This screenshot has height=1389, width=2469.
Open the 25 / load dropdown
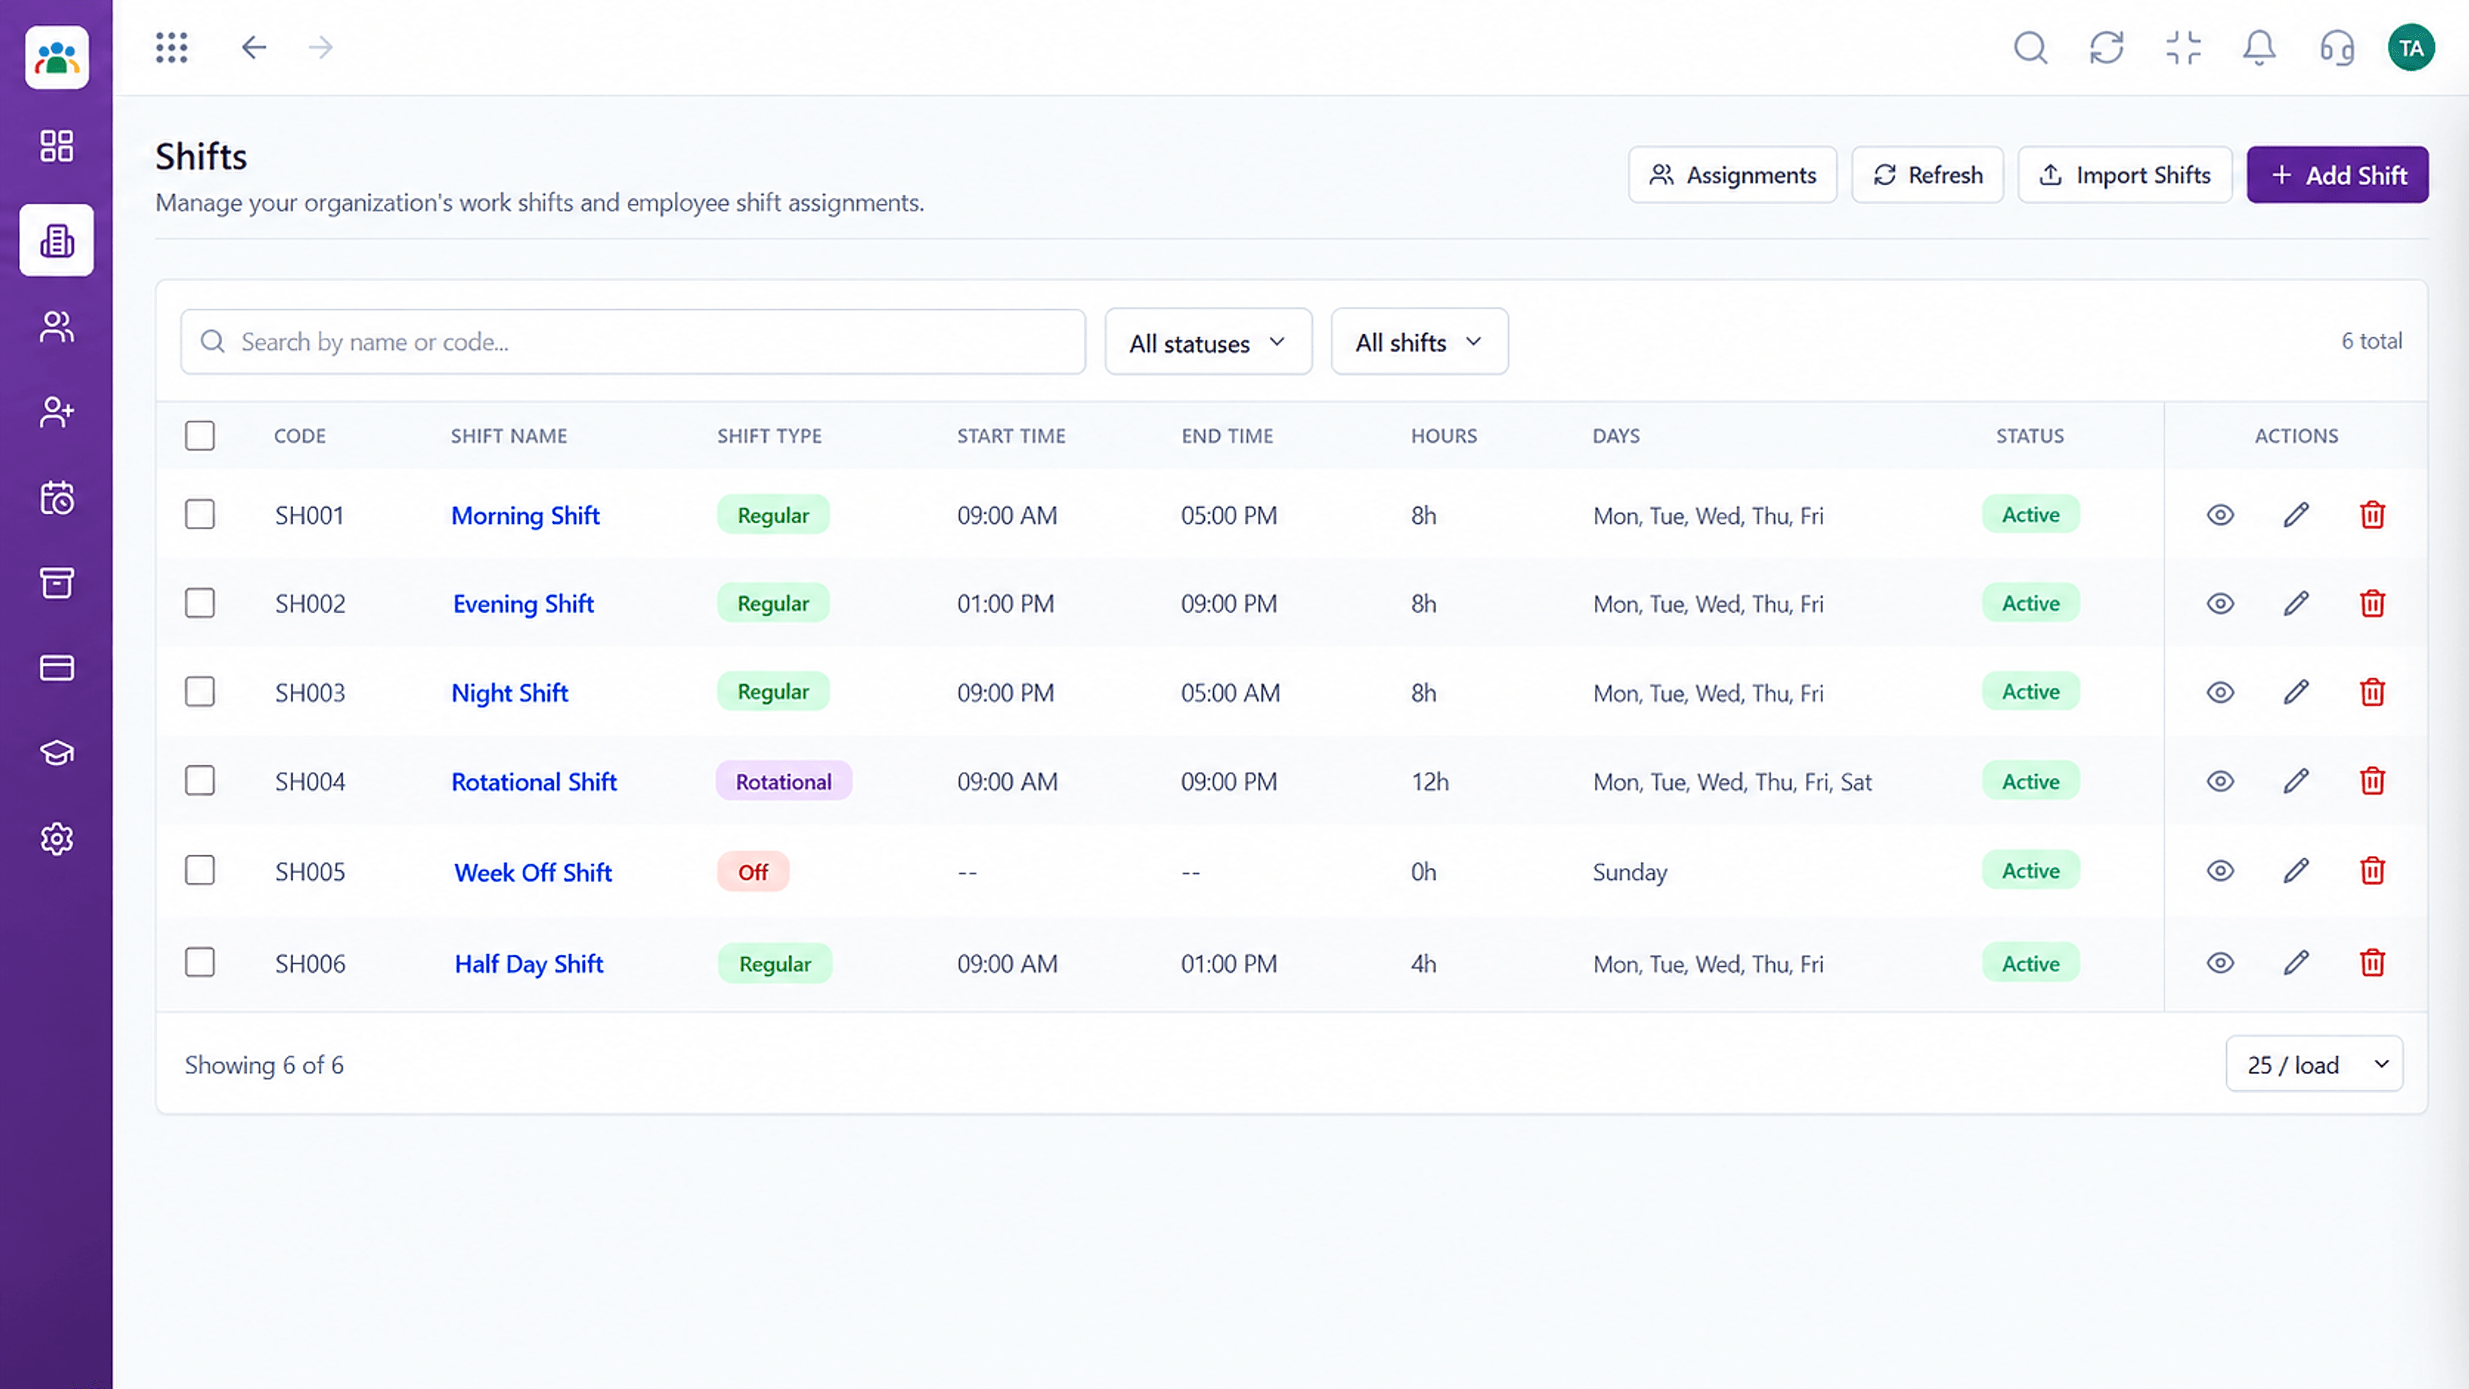coord(2314,1064)
